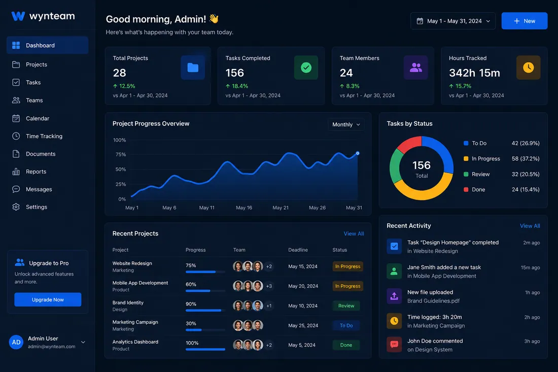This screenshot has height=372, width=558.
Task: Navigate to Time Tracking
Action: pos(47,136)
